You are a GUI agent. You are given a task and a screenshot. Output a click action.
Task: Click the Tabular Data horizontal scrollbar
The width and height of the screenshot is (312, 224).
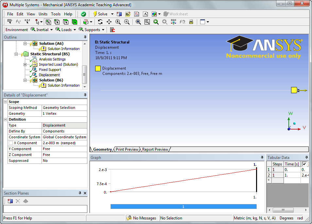coord(287,210)
